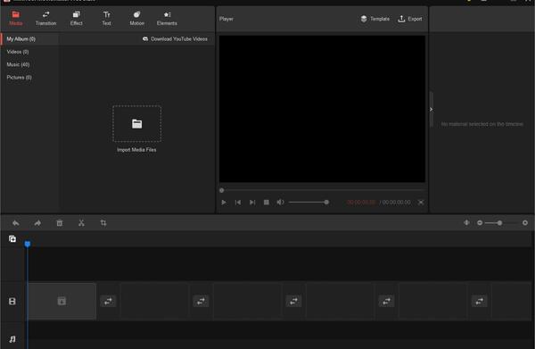535x349 pixels.
Task: Click the Import Media Files folder box
Action: tap(136, 123)
